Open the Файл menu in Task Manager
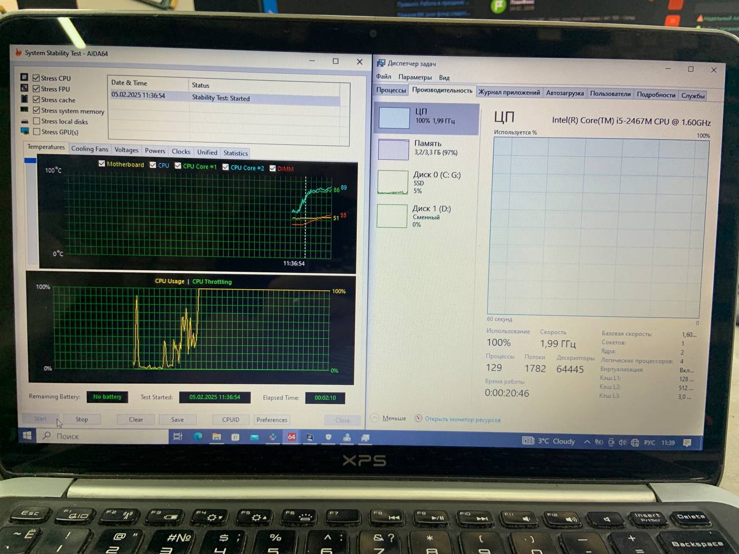The image size is (739, 554). (384, 76)
